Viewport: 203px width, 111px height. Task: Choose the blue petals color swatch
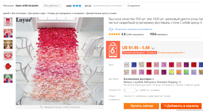[x=134, y=65]
